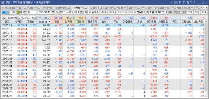This screenshot has height=99, width=209.
Task: Click the 기간 button
Action: (4, 18)
